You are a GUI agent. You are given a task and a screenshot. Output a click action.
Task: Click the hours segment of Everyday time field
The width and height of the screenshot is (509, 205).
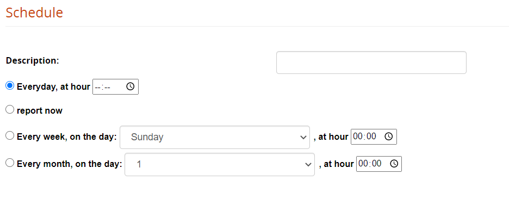(98, 87)
